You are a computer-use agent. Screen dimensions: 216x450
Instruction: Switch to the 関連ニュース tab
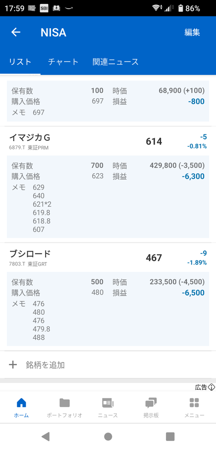coord(116,62)
